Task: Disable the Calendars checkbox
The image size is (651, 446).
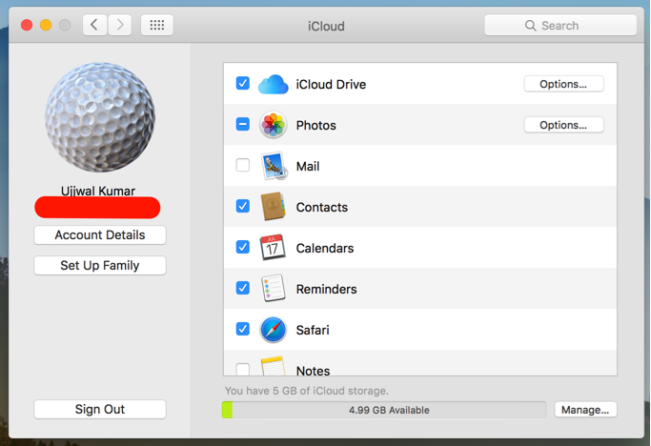Action: point(243,247)
